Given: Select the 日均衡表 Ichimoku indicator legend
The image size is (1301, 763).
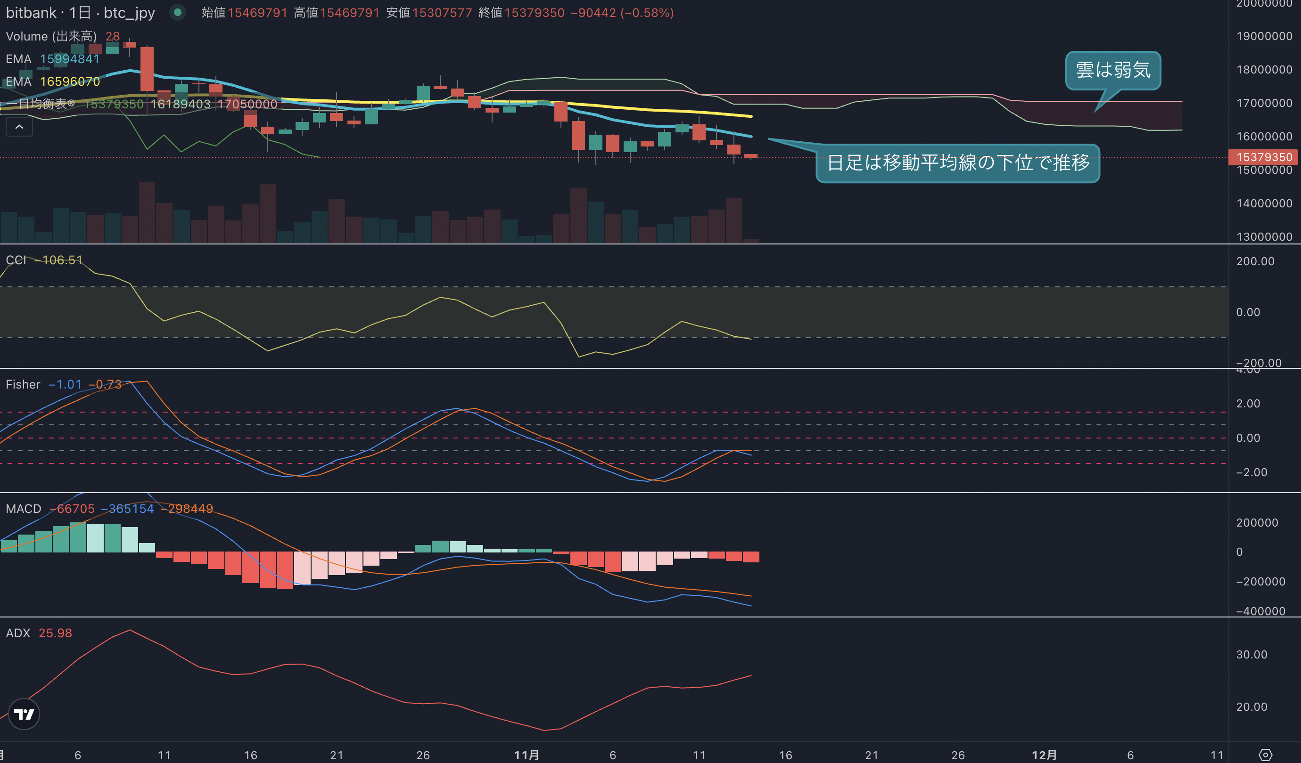Looking at the screenshot, I should pos(141,104).
